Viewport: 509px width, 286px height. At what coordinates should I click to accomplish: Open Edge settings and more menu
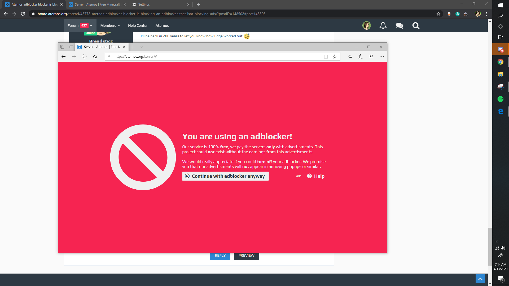click(x=382, y=56)
